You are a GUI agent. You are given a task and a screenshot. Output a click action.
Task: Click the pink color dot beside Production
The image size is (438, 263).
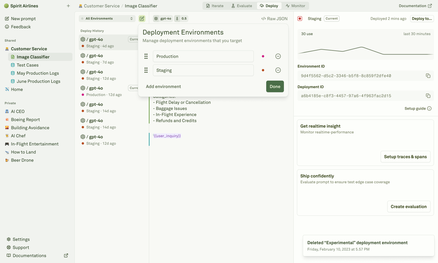(x=263, y=56)
